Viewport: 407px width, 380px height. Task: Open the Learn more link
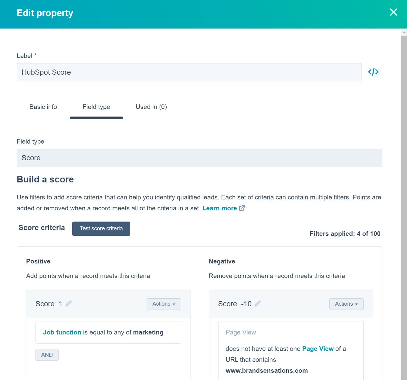tap(219, 208)
